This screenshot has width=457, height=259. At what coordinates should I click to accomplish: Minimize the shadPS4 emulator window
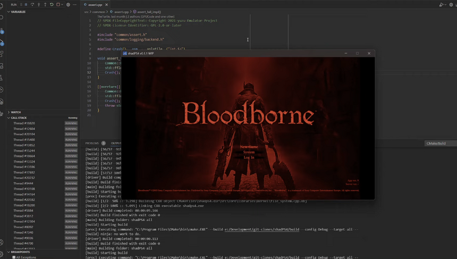tap(345, 53)
